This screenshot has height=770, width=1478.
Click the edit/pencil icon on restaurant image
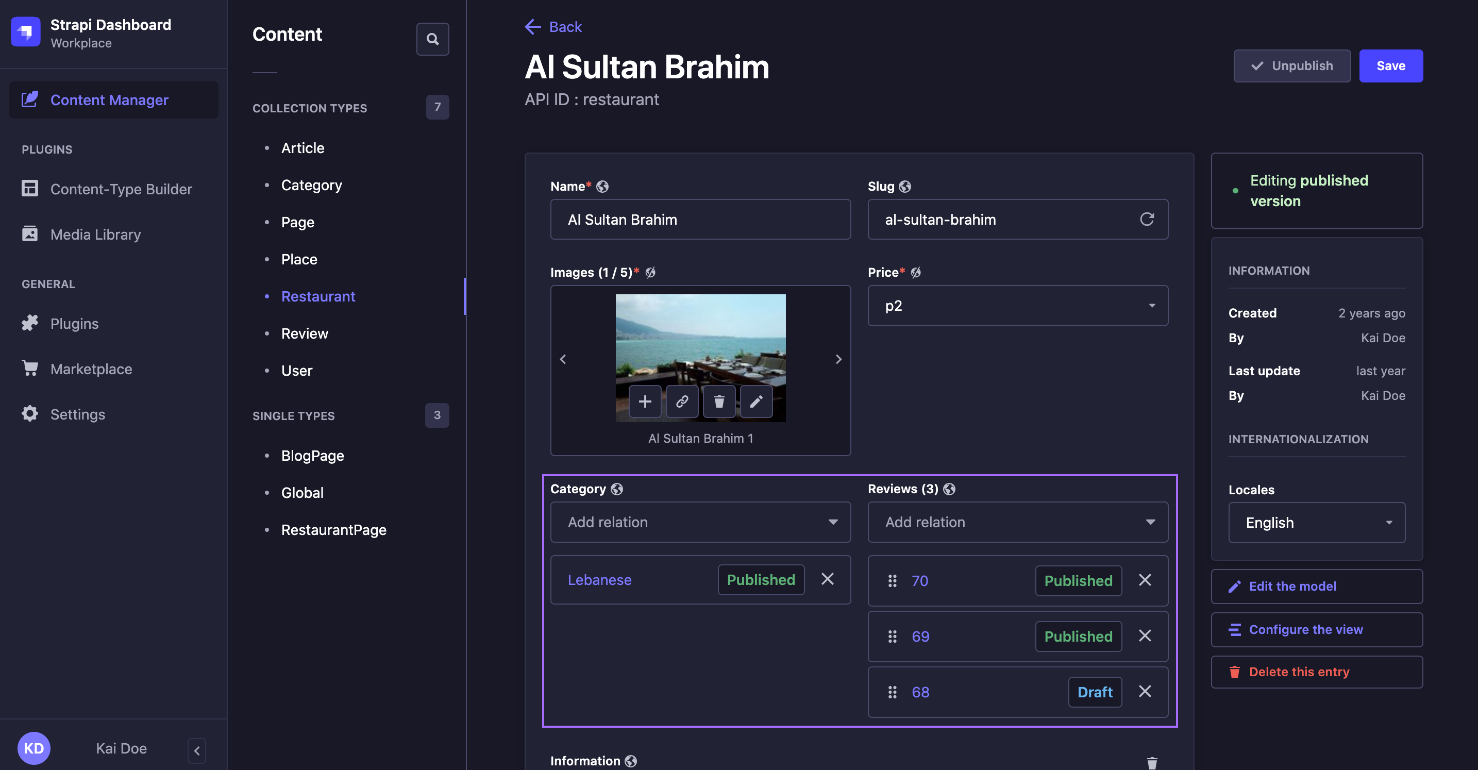[757, 400]
